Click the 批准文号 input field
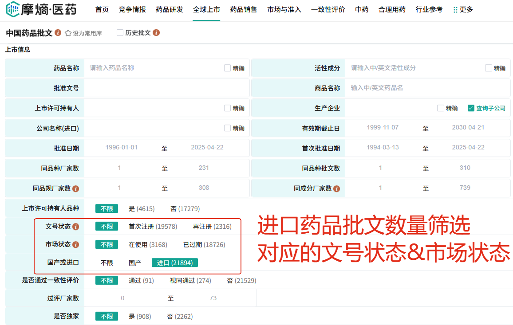Viewport: 513px width, 325px height. point(166,88)
